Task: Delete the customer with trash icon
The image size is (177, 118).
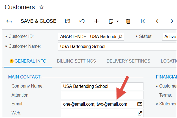Action: point(128,21)
